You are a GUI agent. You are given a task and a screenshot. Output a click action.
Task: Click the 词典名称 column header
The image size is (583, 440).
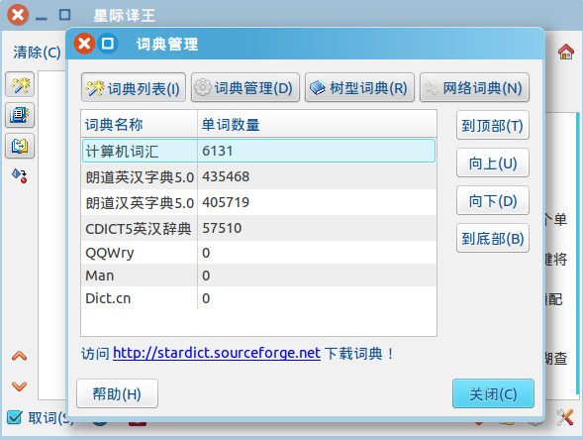point(139,124)
